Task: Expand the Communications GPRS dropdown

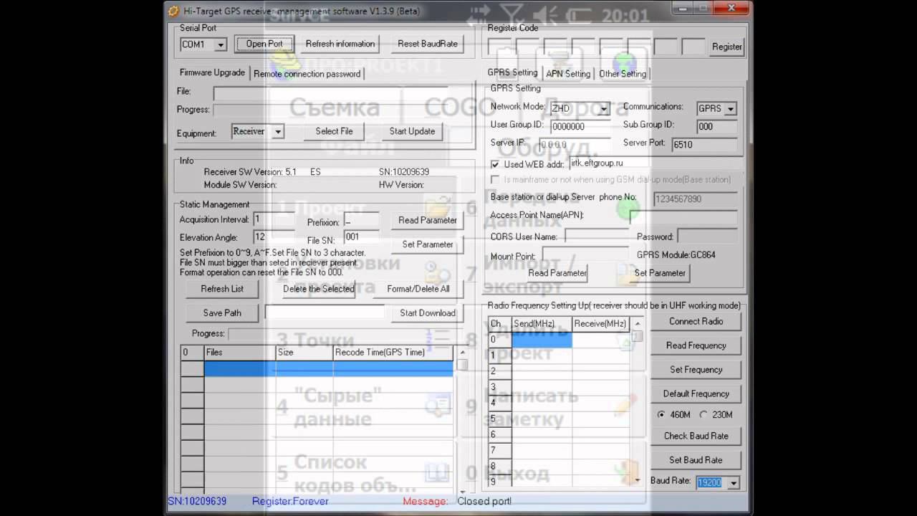Action: [x=731, y=109]
